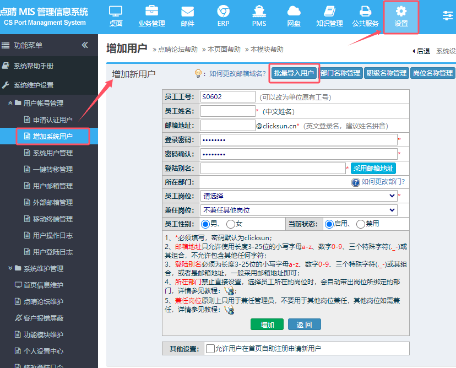Click the 职级名称管理 button
The width and height of the screenshot is (456, 368).
click(x=387, y=73)
